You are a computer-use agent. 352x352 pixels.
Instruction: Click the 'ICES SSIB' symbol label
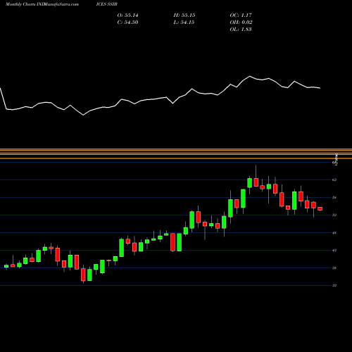coord(106,4)
